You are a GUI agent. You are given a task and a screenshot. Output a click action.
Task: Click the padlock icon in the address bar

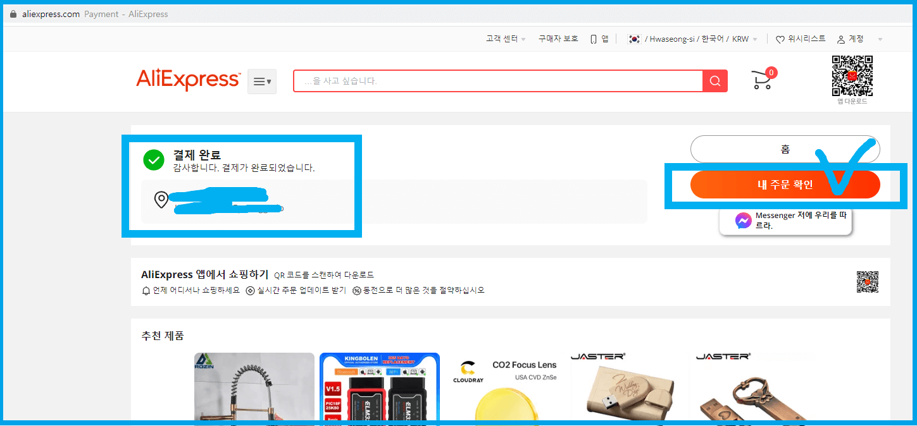(x=13, y=13)
